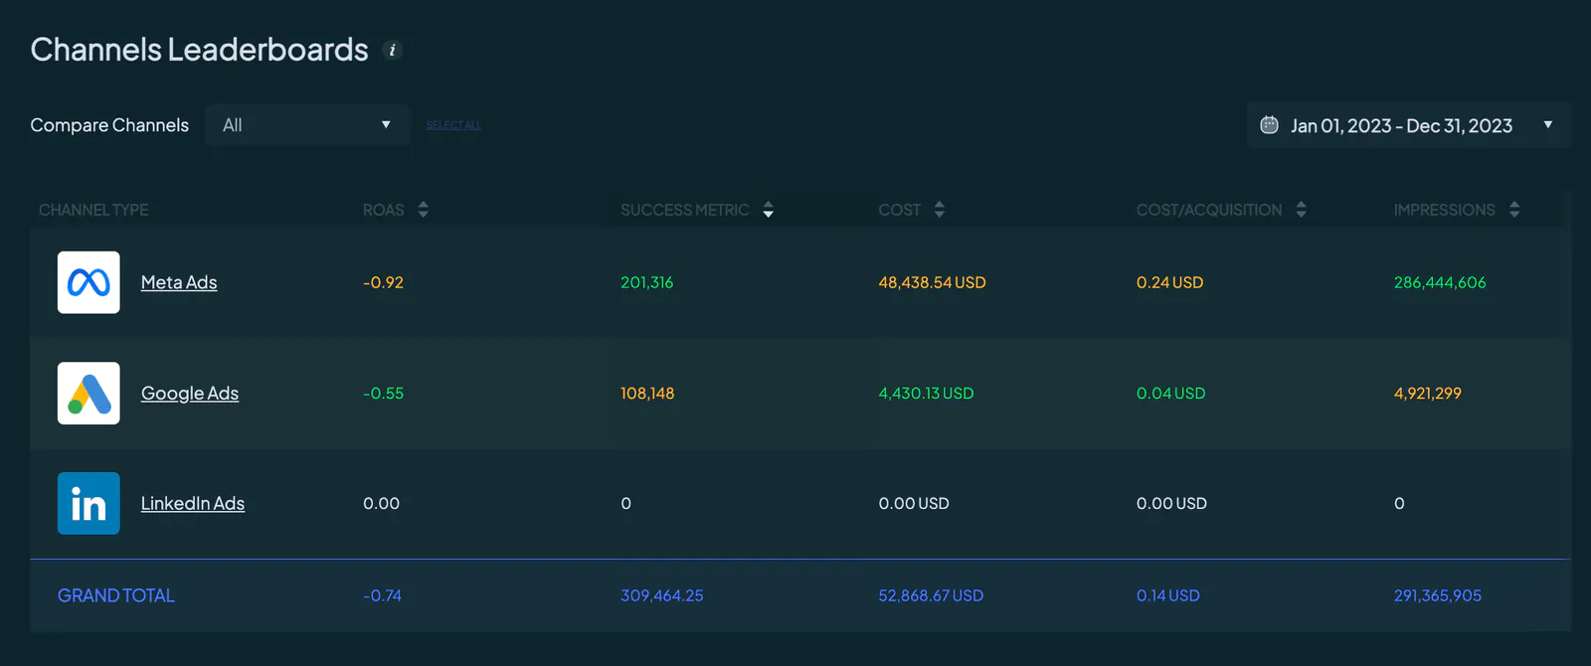Click the Jan 01, 2023 - Dec 31, 2023 range
The height and width of the screenshot is (666, 1591).
[1401, 126]
